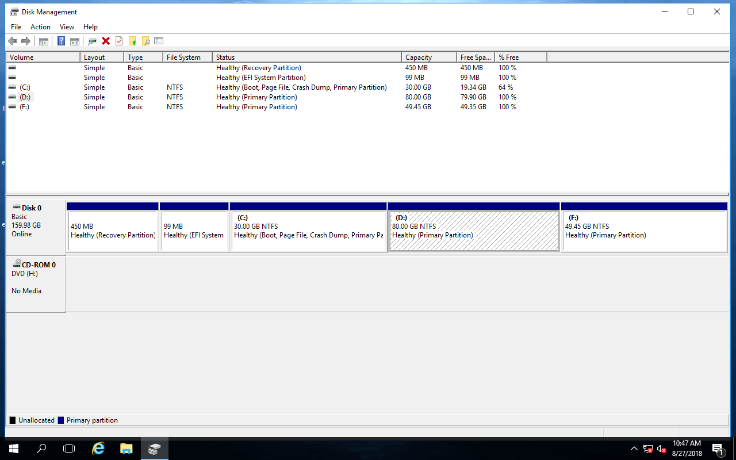This screenshot has height=460, width=736.
Task: Launch Internet Explorer from the taskbar
Action: [98, 448]
